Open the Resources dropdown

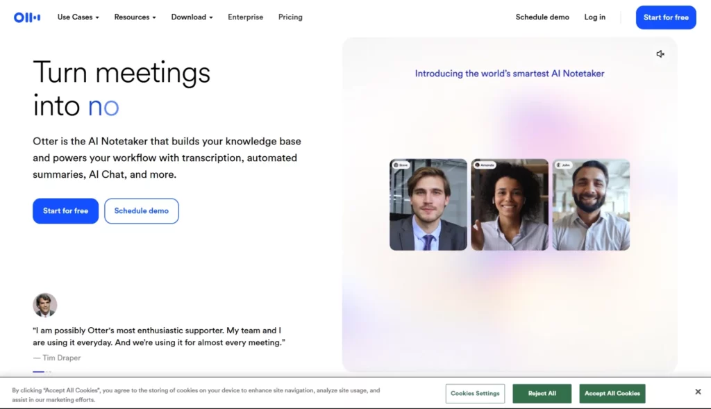point(135,17)
